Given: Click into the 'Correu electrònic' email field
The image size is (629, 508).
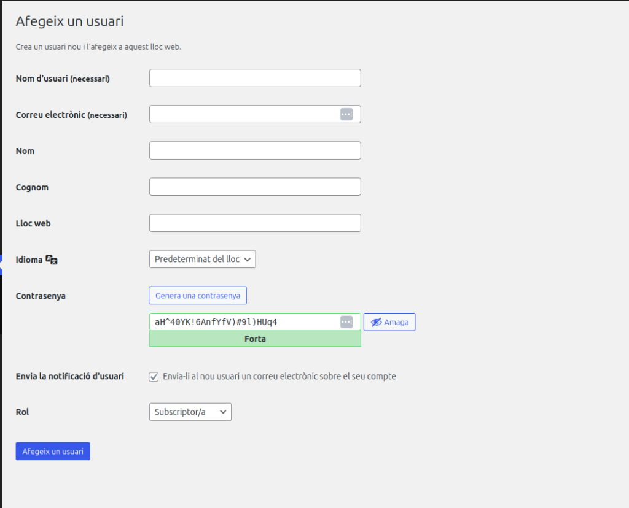Looking at the screenshot, I should [x=243, y=114].
